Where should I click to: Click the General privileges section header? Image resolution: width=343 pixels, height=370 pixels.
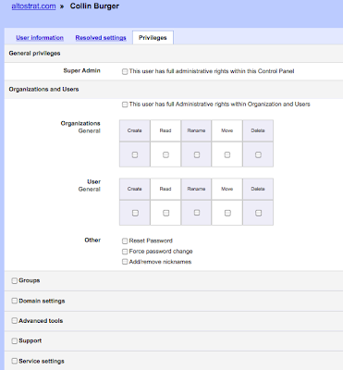coord(34,54)
